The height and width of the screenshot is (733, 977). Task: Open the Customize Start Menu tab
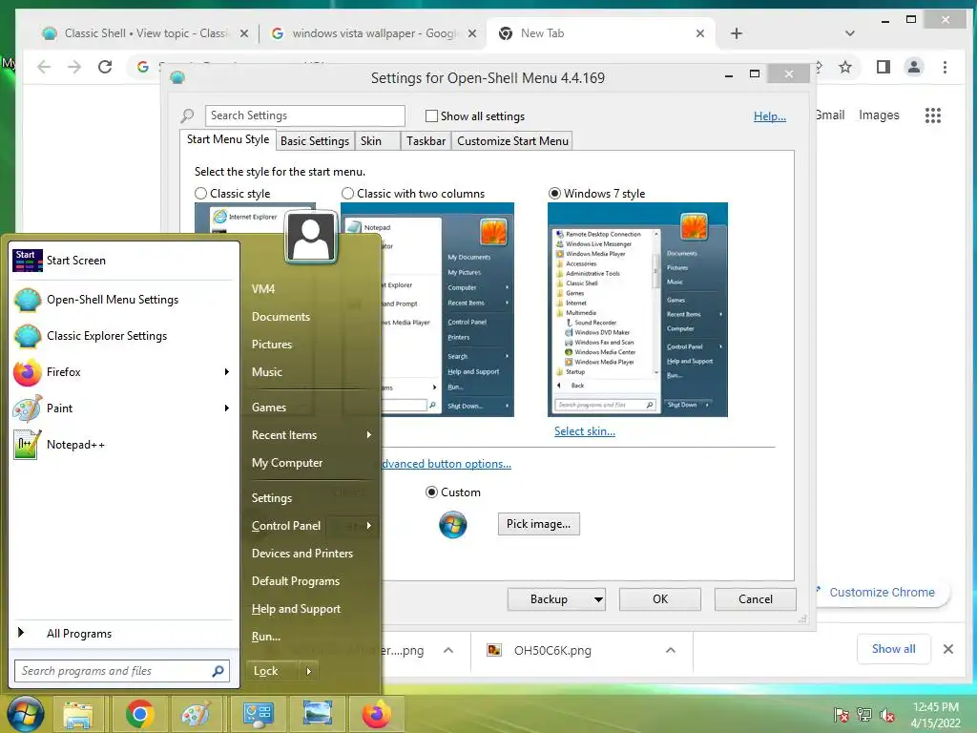click(512, 141)
